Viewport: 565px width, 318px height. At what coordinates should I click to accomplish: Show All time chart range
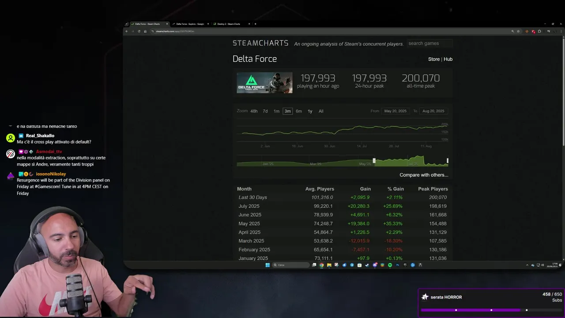[x=321, y=111]
